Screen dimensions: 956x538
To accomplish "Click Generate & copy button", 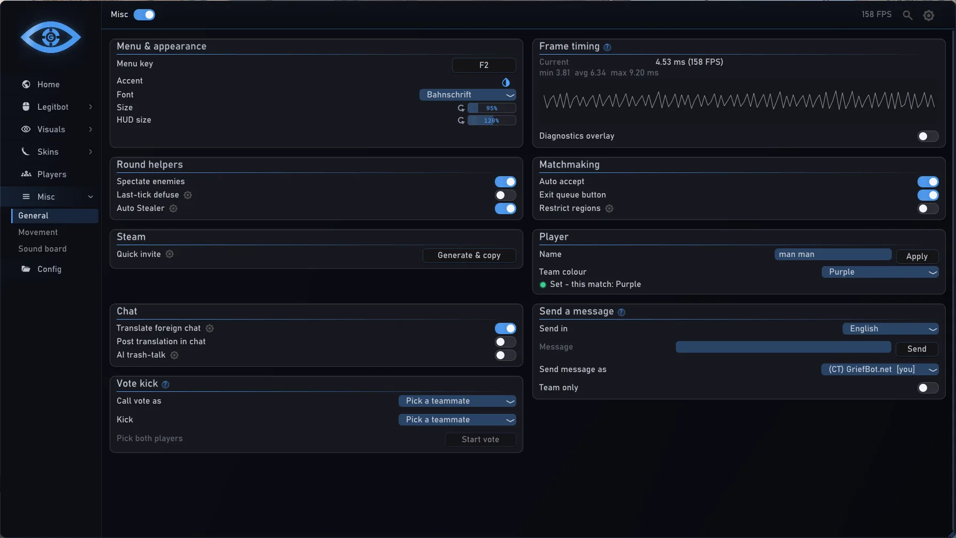I will [x=469, y=255].
